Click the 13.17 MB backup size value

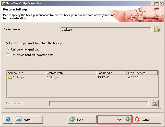pos(103,77)
